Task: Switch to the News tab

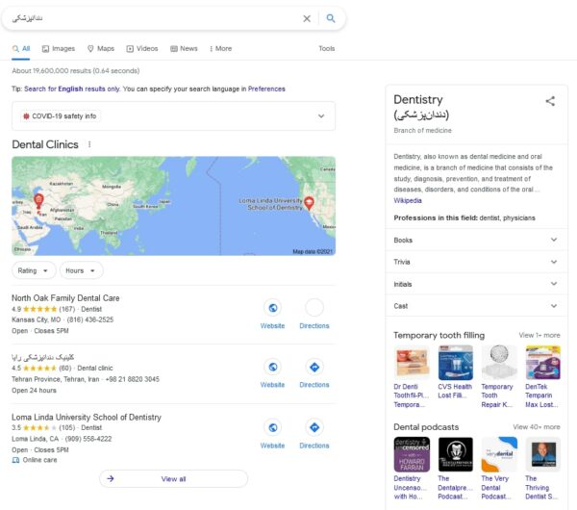Action: (x=184, y=49)
